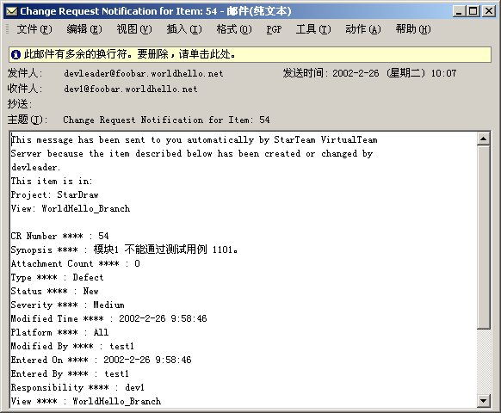Click the blue info icon in notice bar

click(x=15, y=54)
